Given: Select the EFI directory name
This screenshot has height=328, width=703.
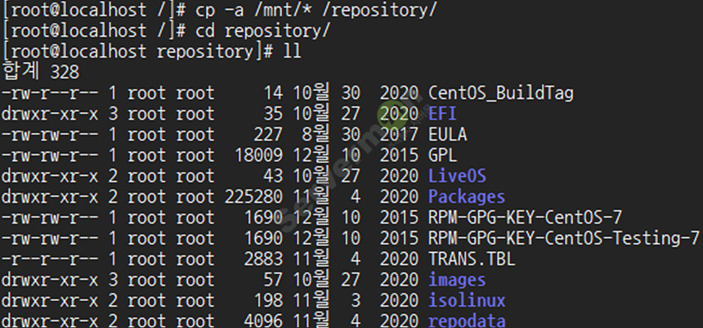Looking at the screenshot, I should coord(442,114).
